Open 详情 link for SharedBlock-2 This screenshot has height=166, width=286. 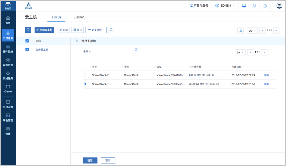[266, 75]
